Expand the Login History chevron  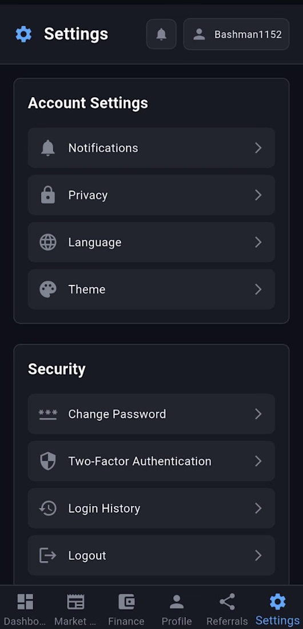coord(258,508)
